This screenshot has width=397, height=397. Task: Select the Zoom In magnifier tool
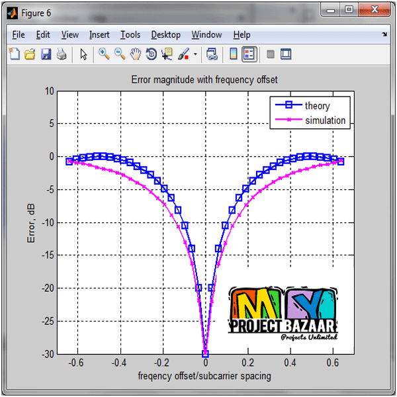pos(104,54)
